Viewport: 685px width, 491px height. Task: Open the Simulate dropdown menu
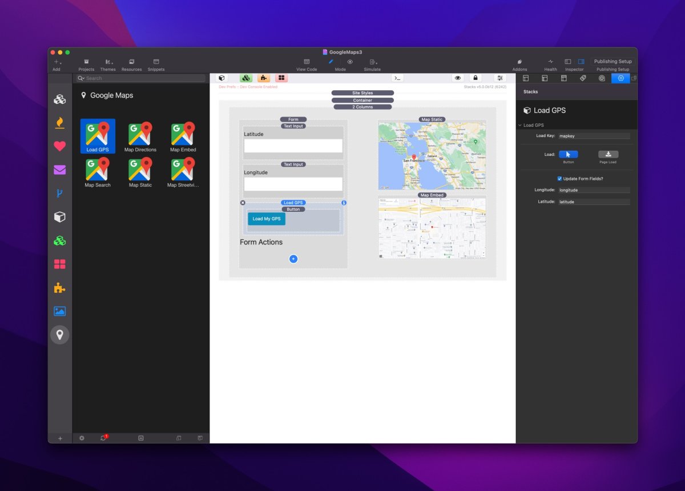coord(373,62)
